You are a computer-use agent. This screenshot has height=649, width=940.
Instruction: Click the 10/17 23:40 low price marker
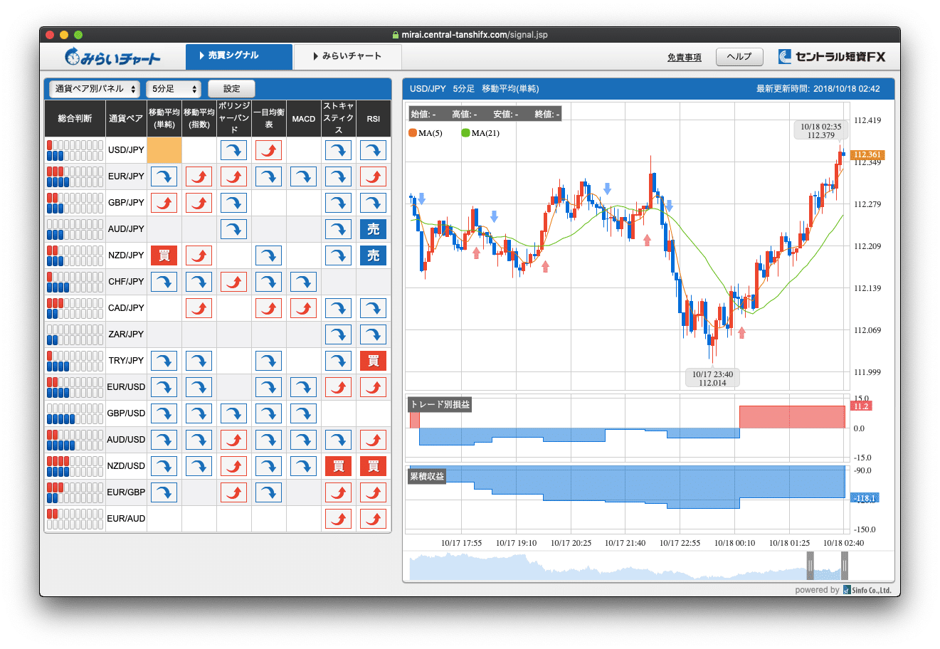(x=712, y=379)
